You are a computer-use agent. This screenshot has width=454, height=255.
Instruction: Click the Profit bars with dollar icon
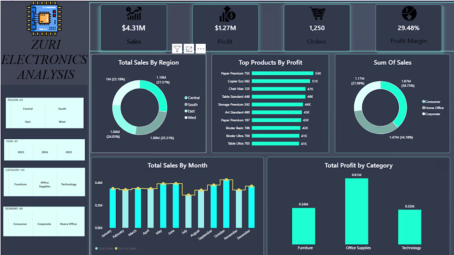tap(227, 14)
